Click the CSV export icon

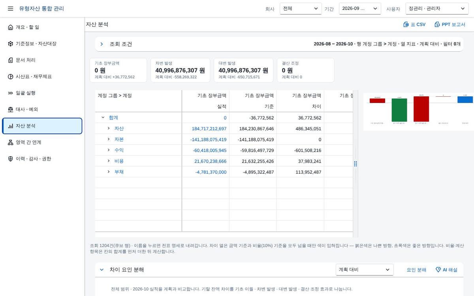[x=406, y=24]
